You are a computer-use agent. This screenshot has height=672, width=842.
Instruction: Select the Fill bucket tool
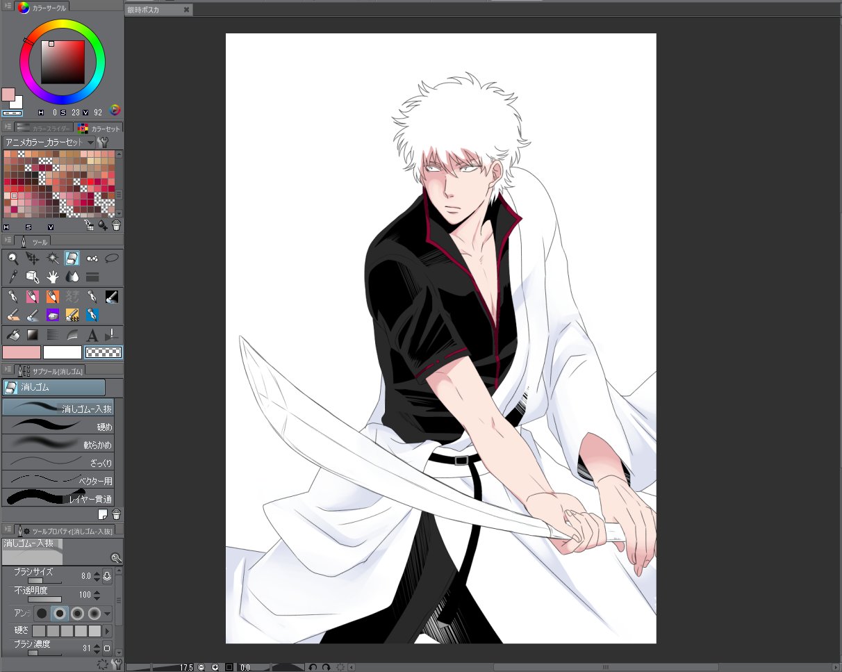[x=13, y=335]
